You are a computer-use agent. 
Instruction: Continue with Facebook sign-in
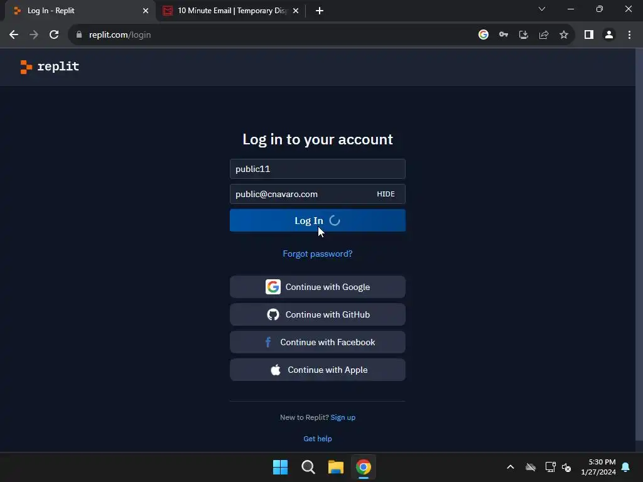[317, 342]
